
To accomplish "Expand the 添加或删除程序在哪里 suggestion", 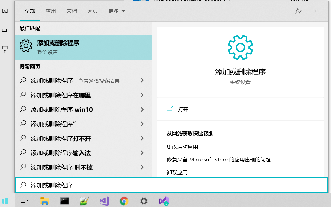I will pos(142,95).
